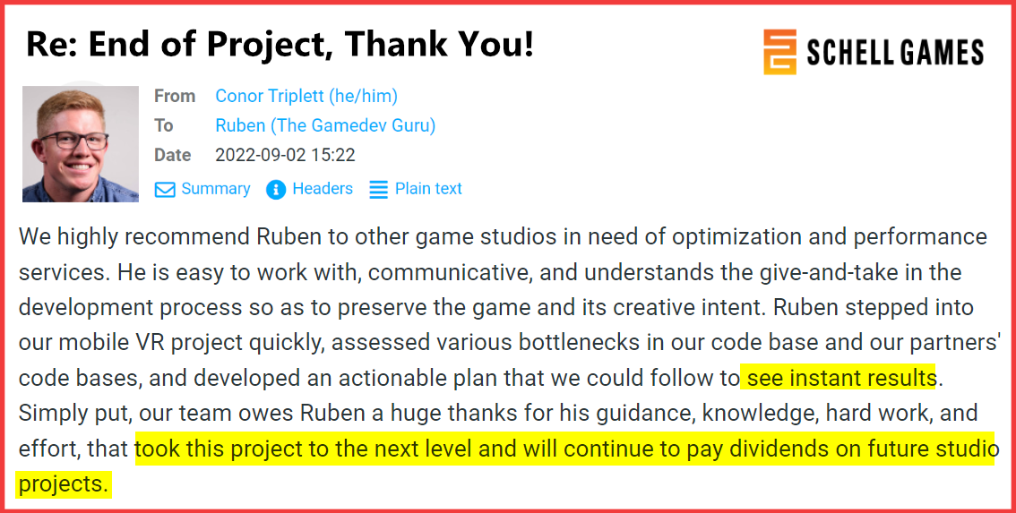Screen dimensions: 1016x513
Task: Click the blue info icon beside Headers
Action: [x=277, y=190]
